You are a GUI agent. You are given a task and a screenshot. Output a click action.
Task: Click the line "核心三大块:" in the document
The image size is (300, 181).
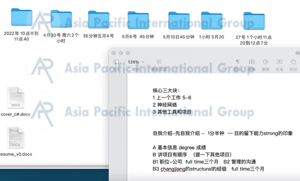click(x=166, y=91)
